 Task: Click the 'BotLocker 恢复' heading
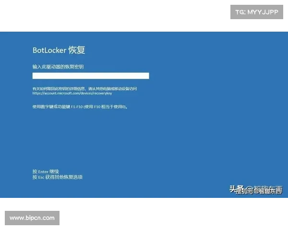point(59,50)
